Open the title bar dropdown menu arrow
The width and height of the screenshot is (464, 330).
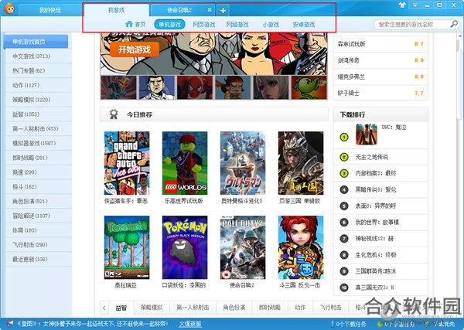tap(415, 5)
